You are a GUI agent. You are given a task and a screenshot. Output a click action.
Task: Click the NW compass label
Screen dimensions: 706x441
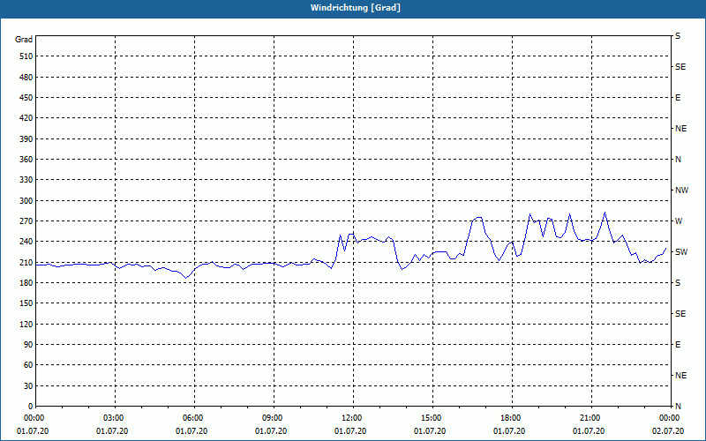click(x=681, y=191)
